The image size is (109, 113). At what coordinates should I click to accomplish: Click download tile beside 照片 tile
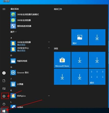pos(97,37)
